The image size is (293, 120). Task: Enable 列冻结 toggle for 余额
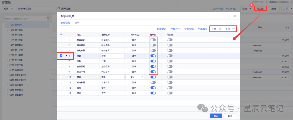click(x=170, y=56)
